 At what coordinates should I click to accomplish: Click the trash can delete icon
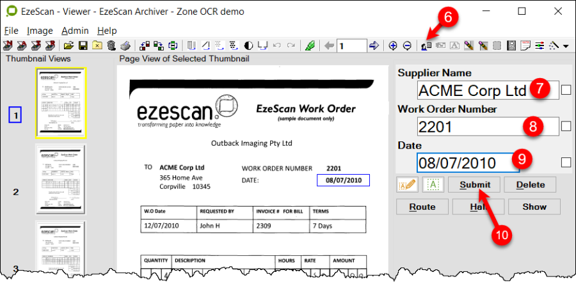111,45
